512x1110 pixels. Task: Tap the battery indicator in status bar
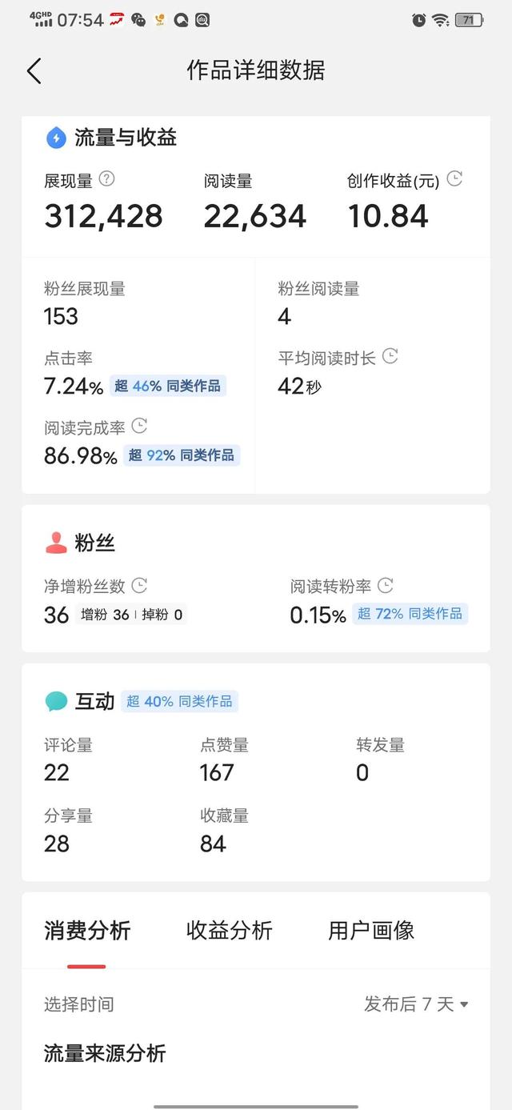[x=468, y=20]
